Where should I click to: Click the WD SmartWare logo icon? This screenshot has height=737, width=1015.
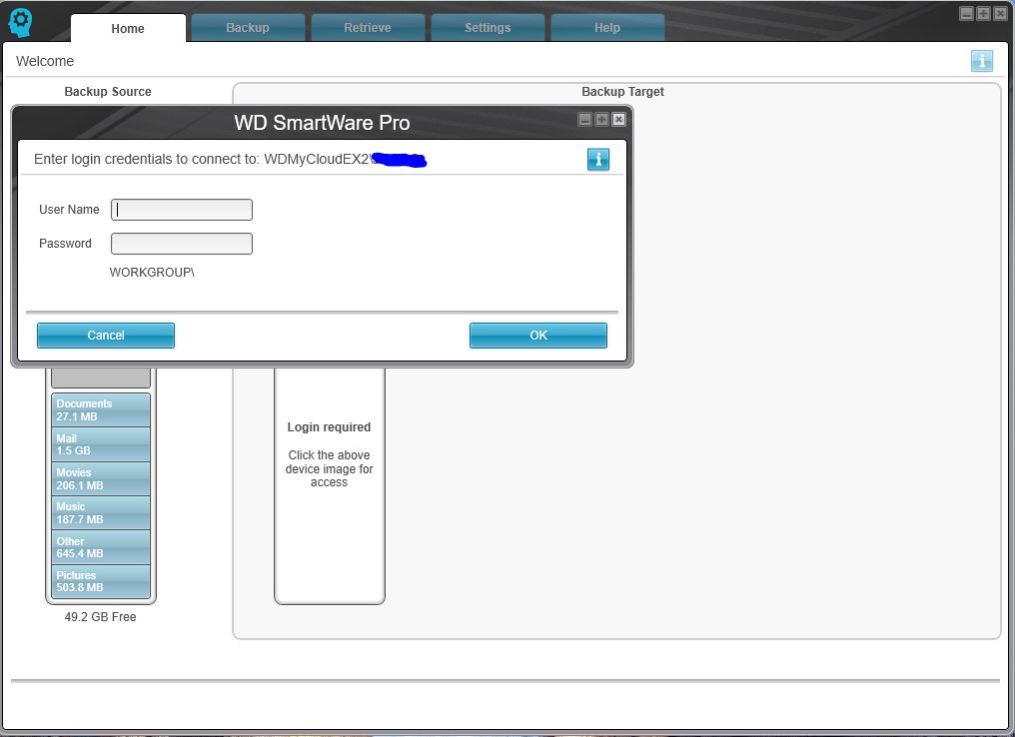[20, 23]
